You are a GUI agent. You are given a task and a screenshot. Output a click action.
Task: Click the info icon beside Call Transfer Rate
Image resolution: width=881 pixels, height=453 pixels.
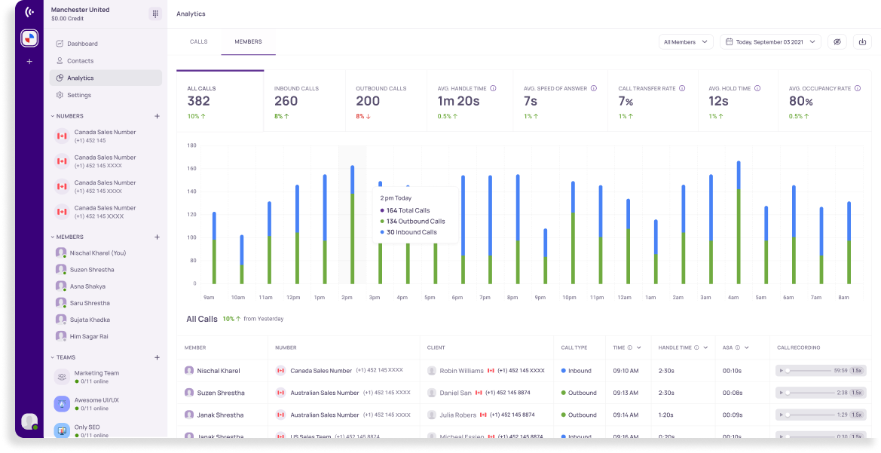[682, 88]
